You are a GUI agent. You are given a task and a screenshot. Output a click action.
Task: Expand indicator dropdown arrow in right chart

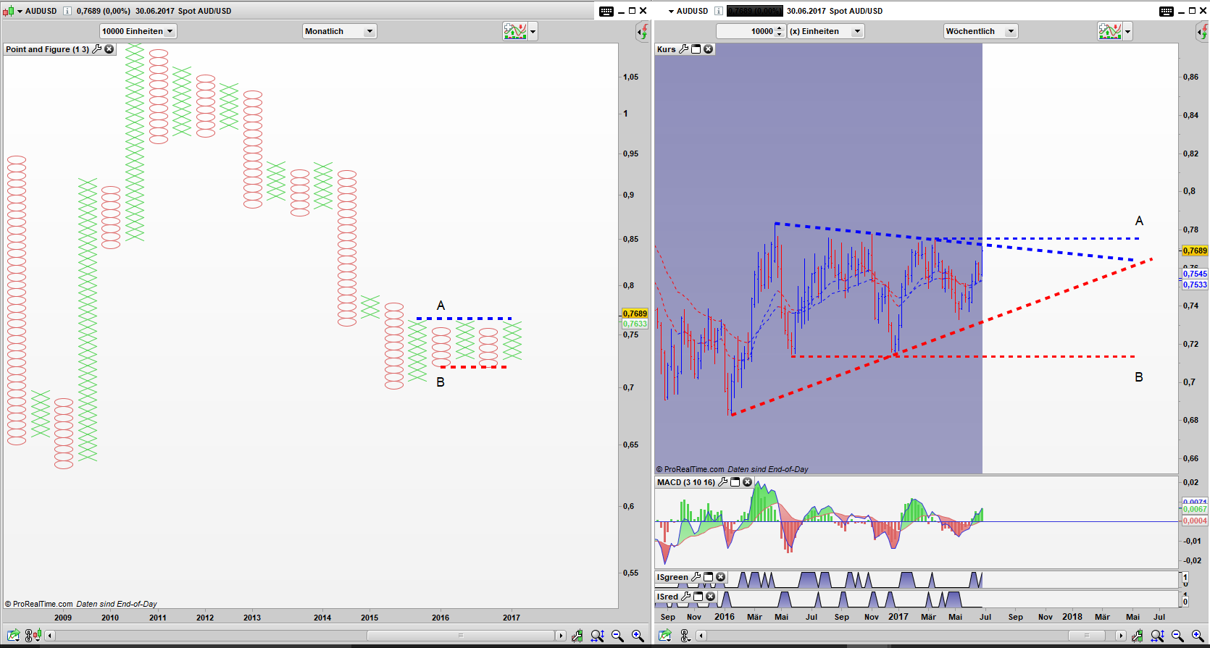click(1128, 31)
